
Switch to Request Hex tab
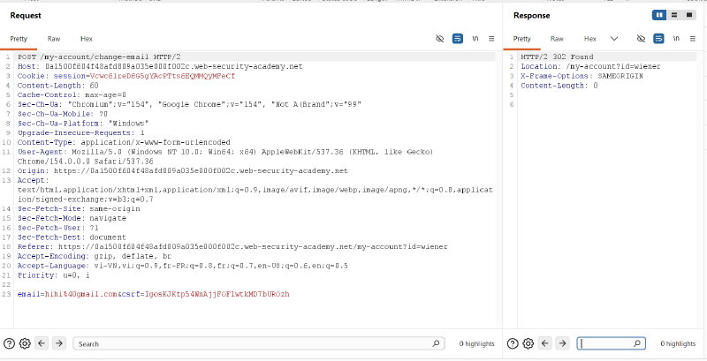tap(87, 39)
